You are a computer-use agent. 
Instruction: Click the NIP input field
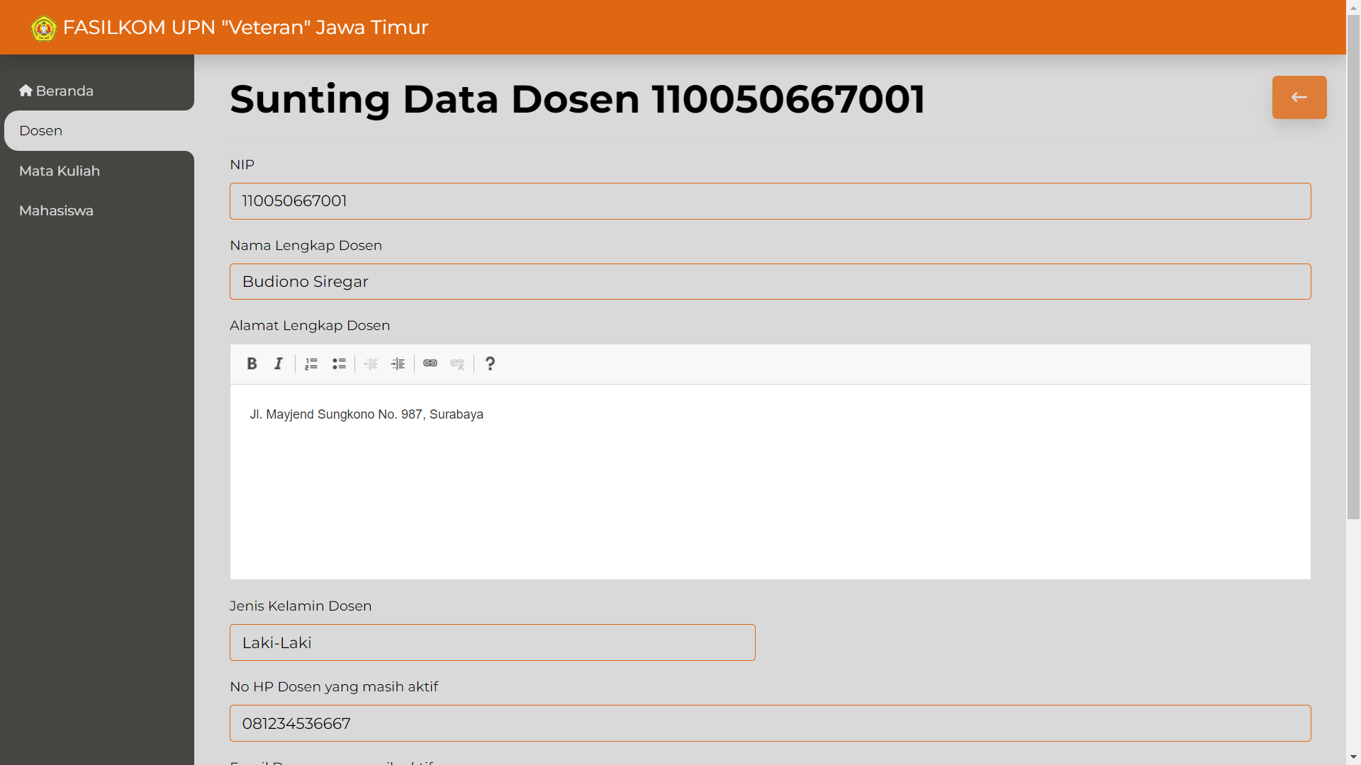pyautogui.click(x=771, y=201)
